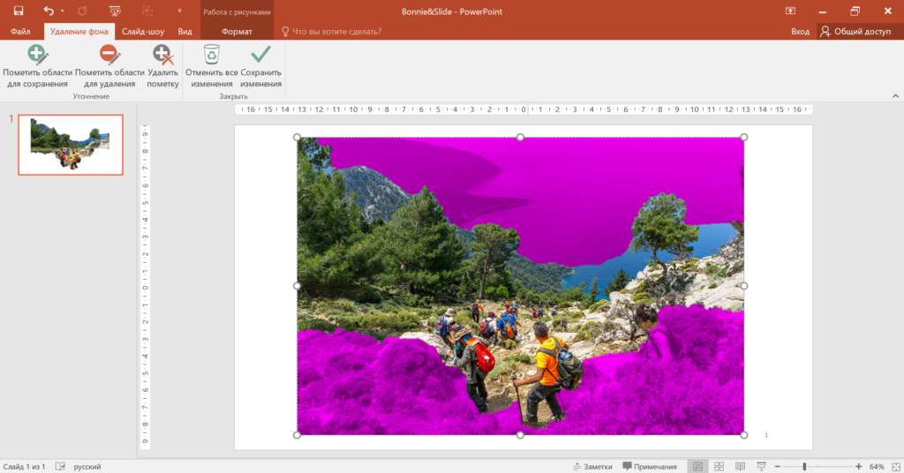Click the bottom-center selection handle
904x473 pixels.
(x=520, y=435)
